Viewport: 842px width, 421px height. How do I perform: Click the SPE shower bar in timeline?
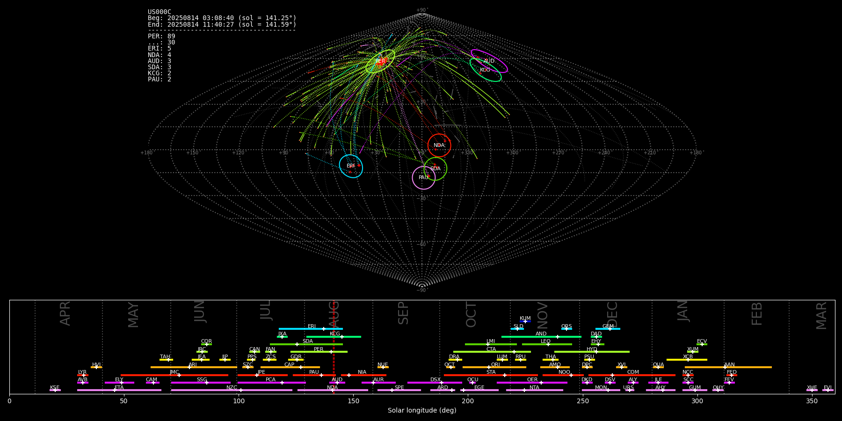click(399, 390)
